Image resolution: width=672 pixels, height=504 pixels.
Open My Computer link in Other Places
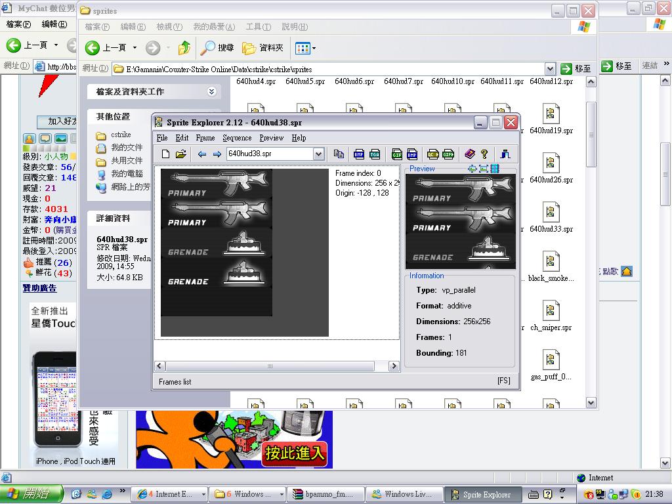click(x=127, y=173)
